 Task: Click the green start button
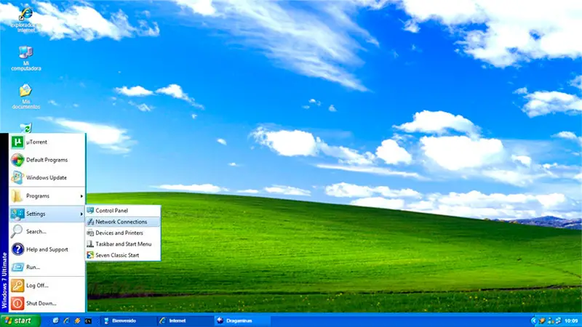20,320
